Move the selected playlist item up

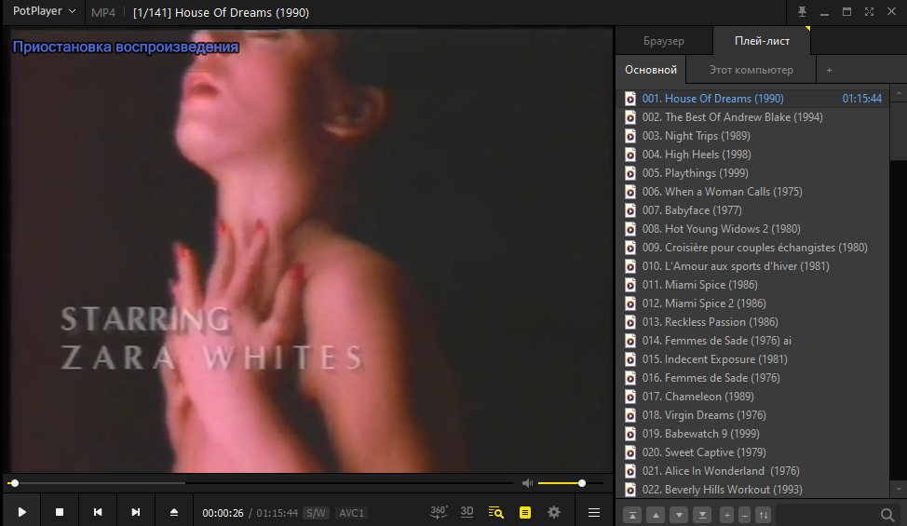click(656, 515)
